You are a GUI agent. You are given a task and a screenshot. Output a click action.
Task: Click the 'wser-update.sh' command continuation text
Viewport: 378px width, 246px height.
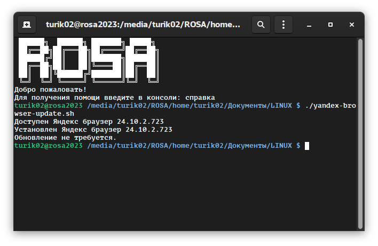(44, 114)
